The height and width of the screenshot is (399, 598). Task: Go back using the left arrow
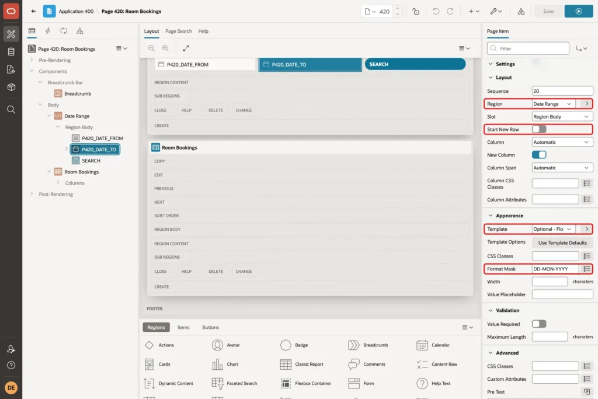tap(33, 11)
